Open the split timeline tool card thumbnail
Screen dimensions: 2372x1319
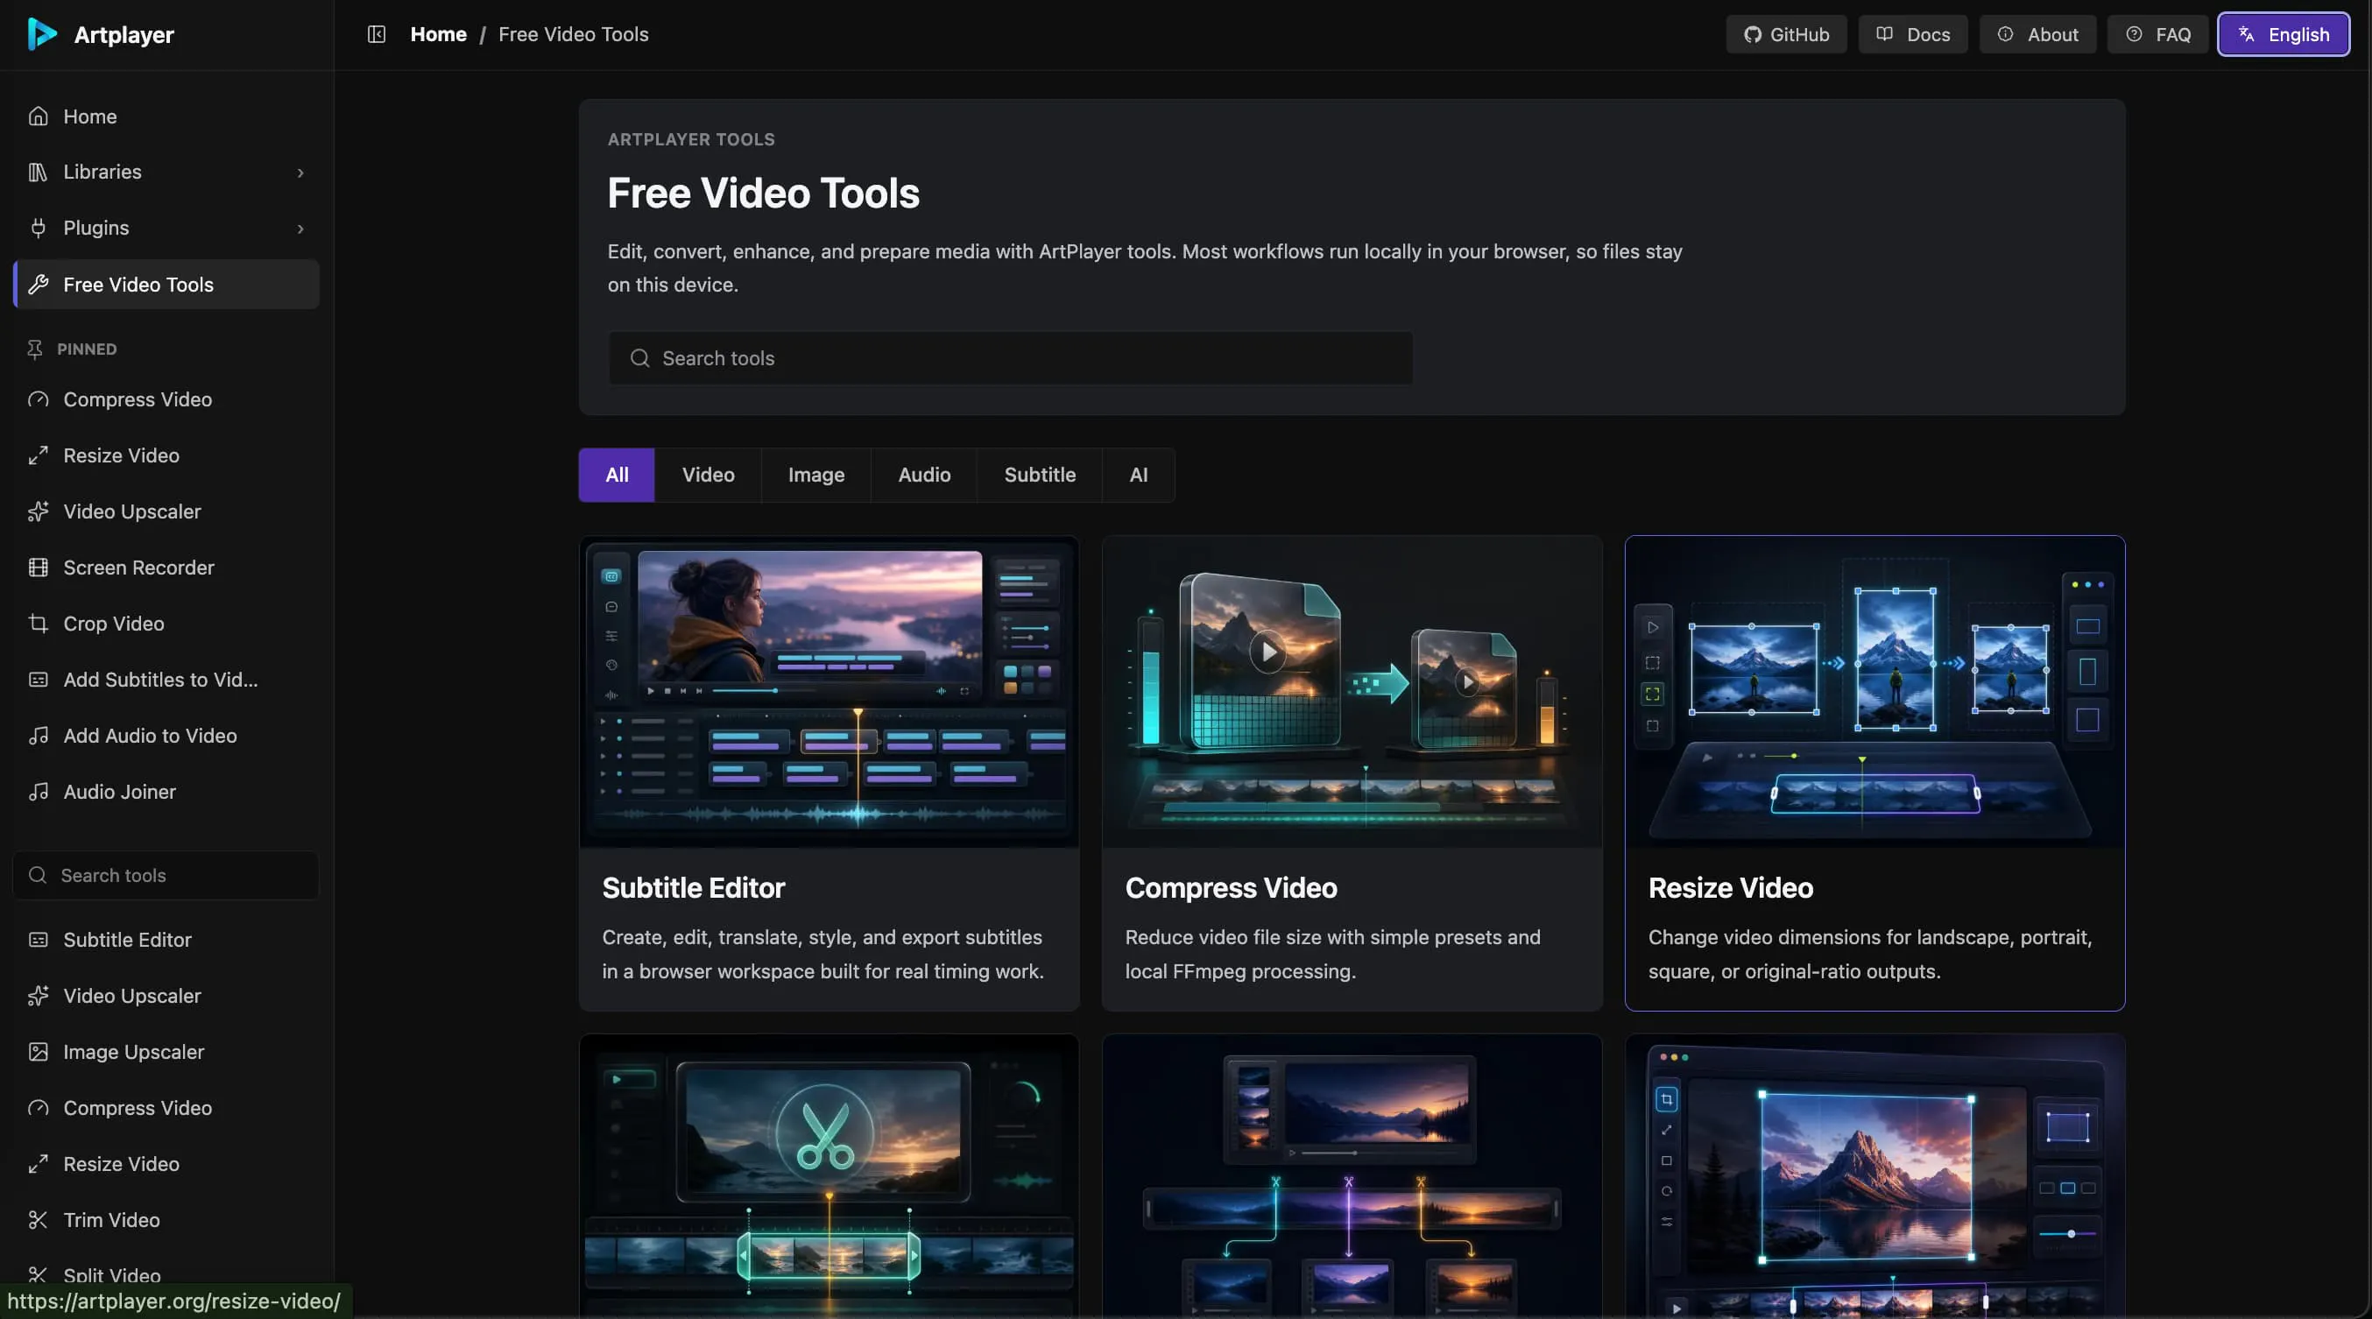point(1352,1175)
